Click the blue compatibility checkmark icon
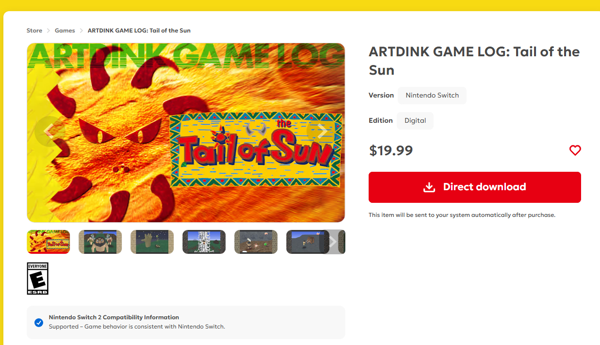 click(39, 322)
